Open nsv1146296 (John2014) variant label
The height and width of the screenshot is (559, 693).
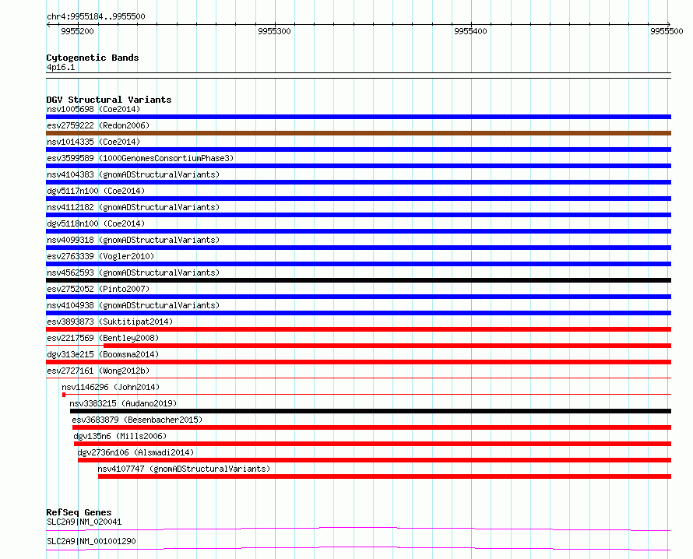[x=111, y=387]
